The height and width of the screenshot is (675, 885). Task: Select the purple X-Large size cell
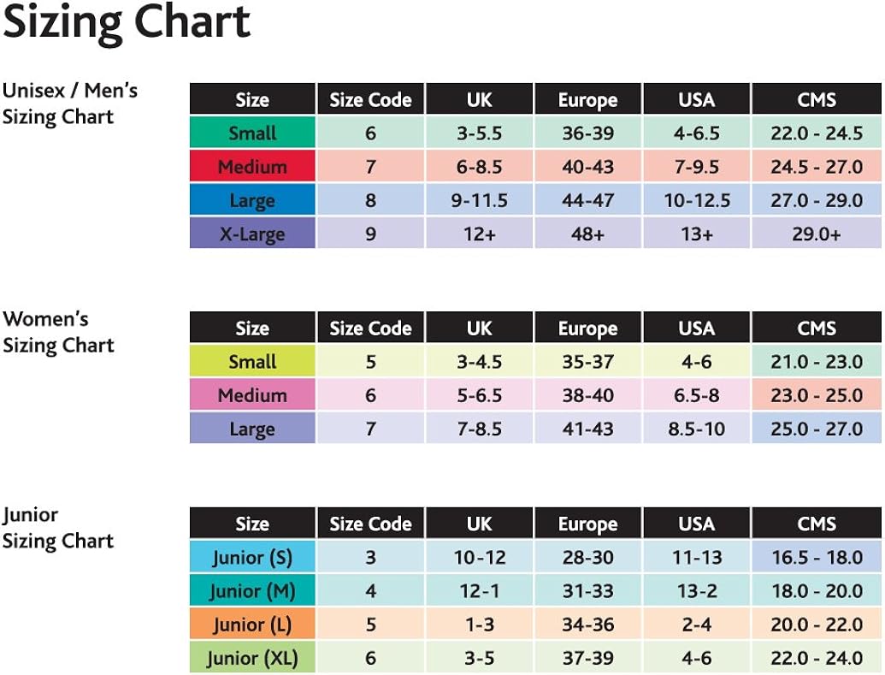[x=252, y=234]
